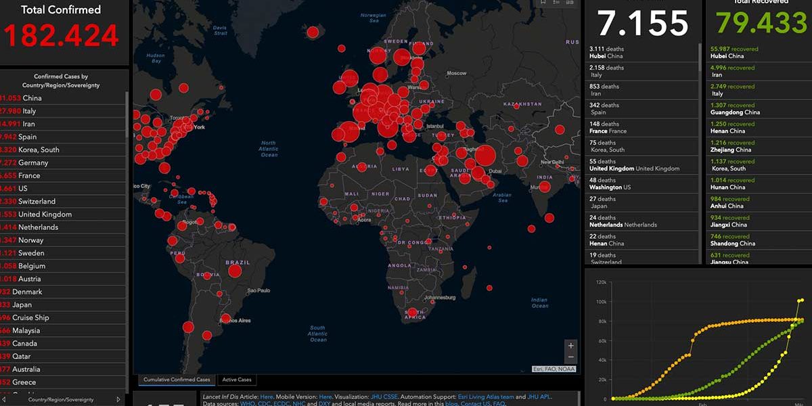The image size is (812, 406).
Task: Click 853 deaths Iran row
Action: coord(641,90)
